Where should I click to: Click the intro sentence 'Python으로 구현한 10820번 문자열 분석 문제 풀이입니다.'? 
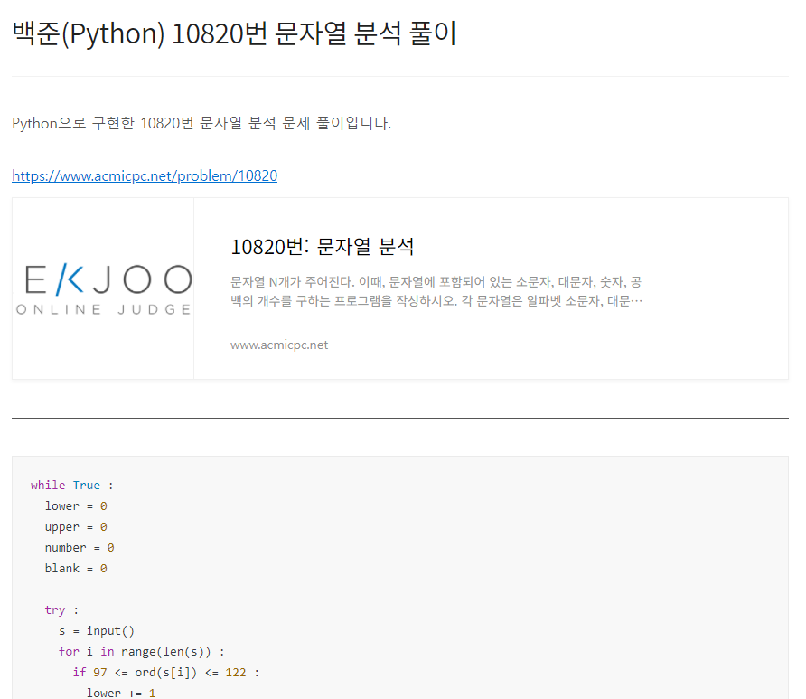pyautogui.click(x=201, y=124)
